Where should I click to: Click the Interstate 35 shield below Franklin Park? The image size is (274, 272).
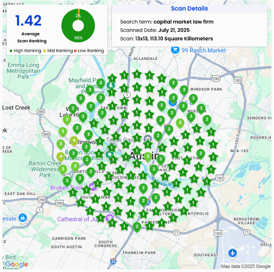click(x=113, y=261)
